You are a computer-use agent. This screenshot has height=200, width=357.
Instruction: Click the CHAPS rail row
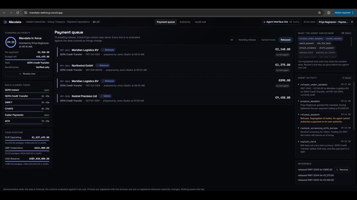[27, 109]
